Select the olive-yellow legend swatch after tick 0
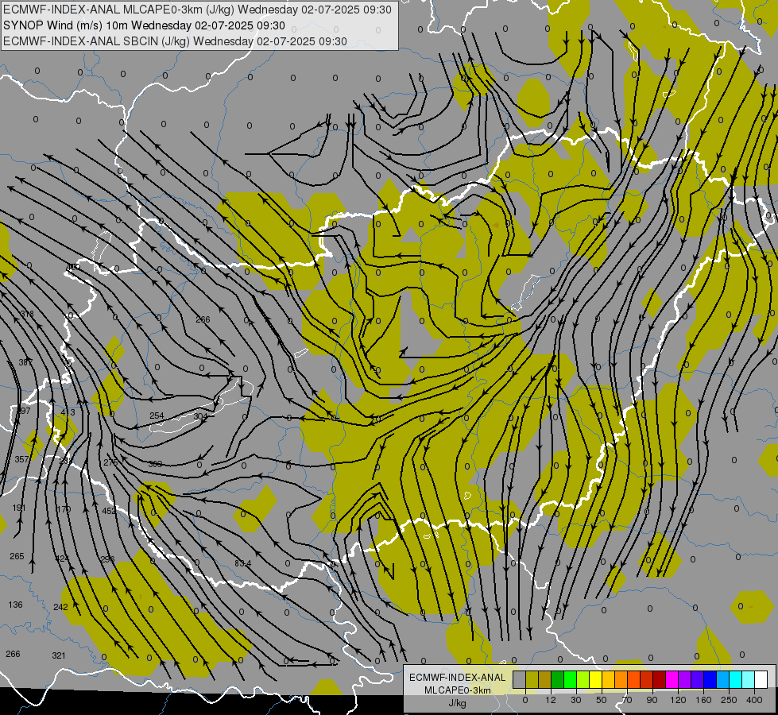Screen dimensions: 778x715 coord(532,679)
